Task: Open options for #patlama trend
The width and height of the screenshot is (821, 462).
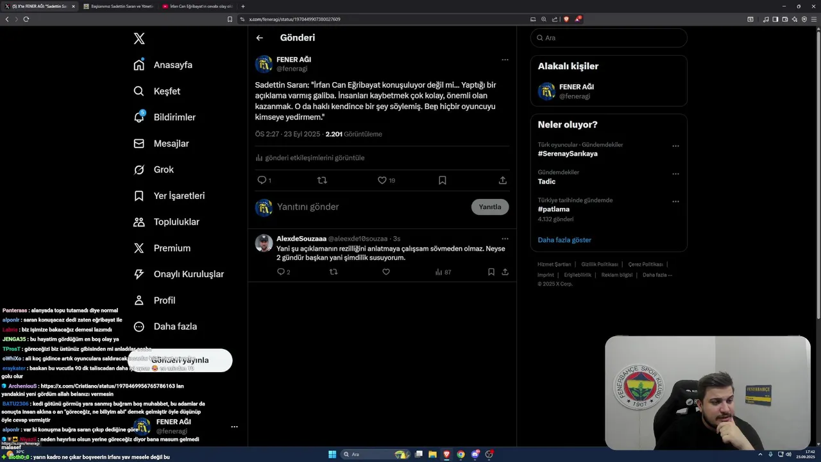Action: pyautogui.click(x=675, y=201)
